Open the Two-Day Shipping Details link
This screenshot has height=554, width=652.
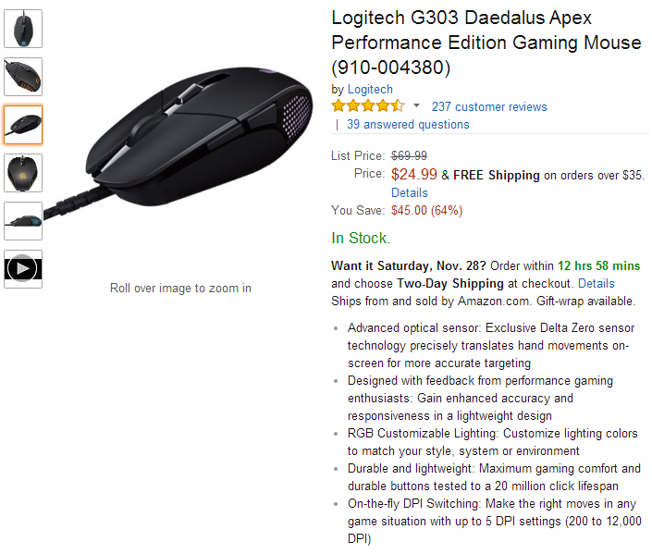pyautogui.click(x=596, y=283)
